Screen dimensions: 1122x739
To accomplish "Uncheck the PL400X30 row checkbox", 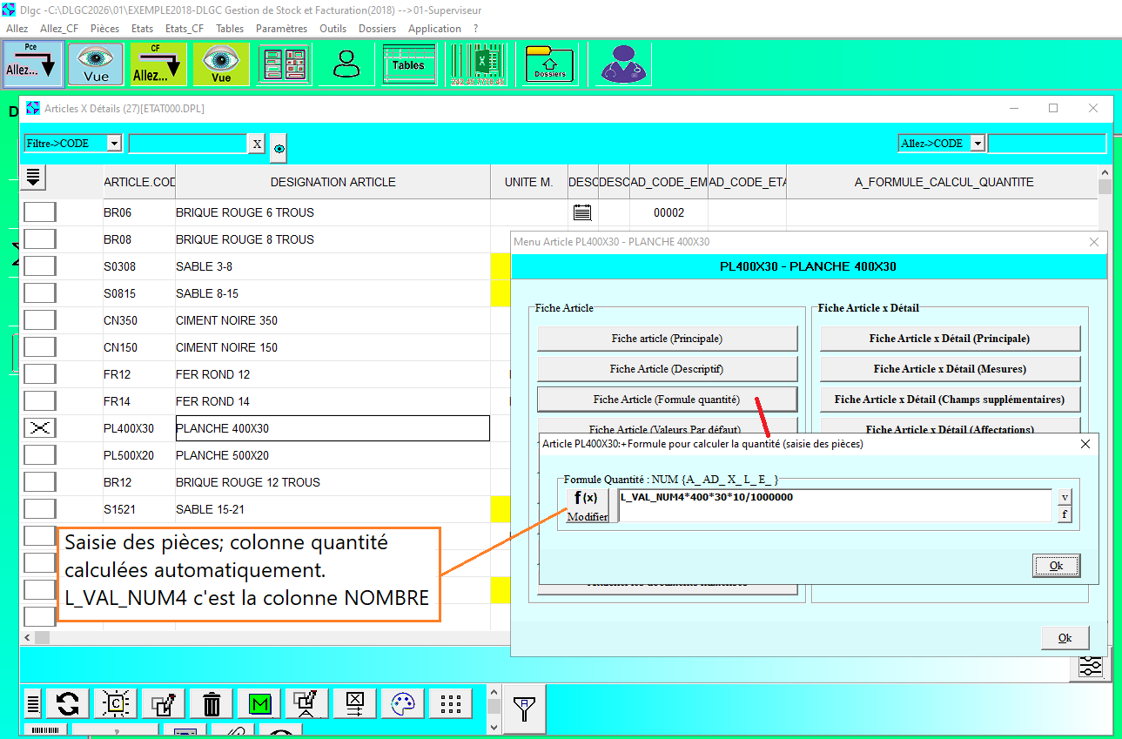I will click(x=39, y=428).
